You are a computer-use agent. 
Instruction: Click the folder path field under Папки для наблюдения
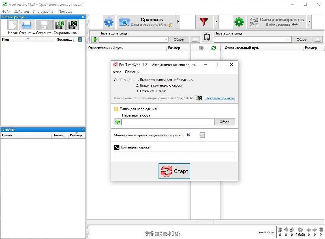pos(168,122)
